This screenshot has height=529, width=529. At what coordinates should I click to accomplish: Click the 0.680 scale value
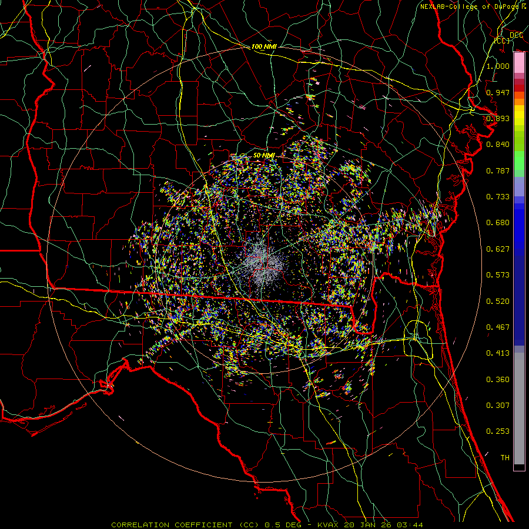pyautogui.click(x=498, y=223)
